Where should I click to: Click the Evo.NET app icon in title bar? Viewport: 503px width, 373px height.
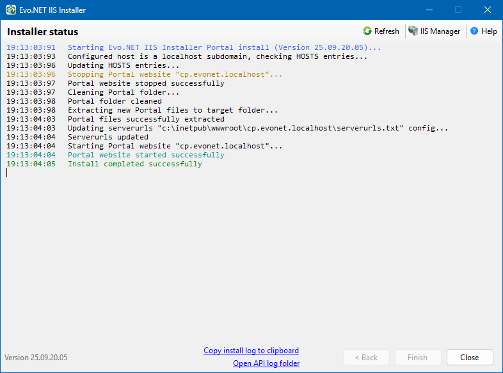(11, 10)
